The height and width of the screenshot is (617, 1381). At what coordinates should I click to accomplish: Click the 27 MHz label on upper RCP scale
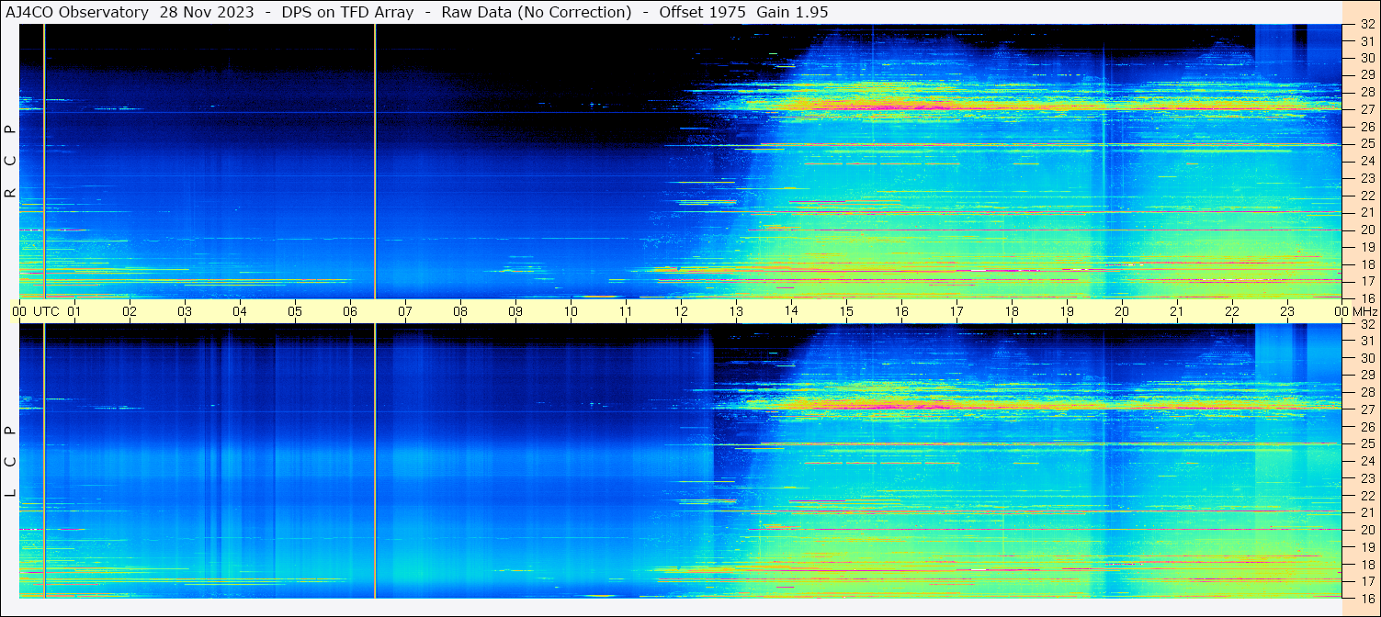pyautogui.click(x=1367, y=109)
